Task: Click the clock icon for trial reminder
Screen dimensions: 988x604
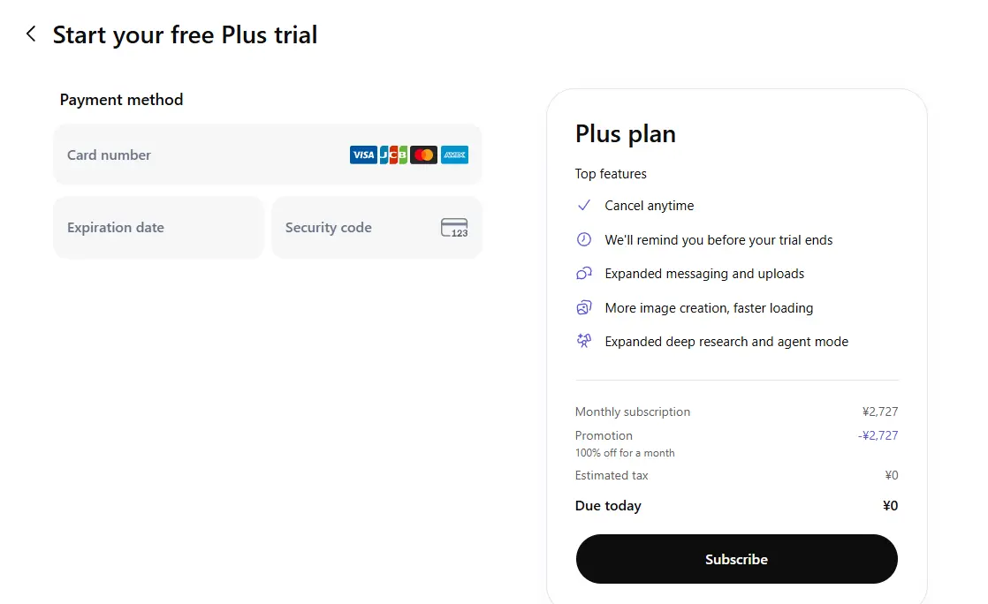Action: 584,239
